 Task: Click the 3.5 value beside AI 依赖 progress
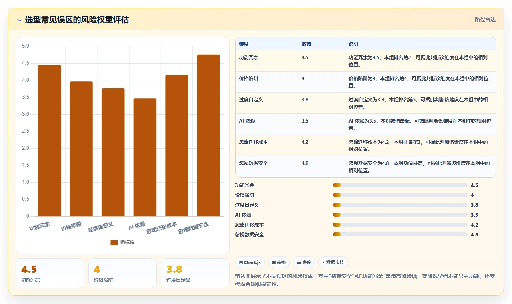tap(474, 215)
